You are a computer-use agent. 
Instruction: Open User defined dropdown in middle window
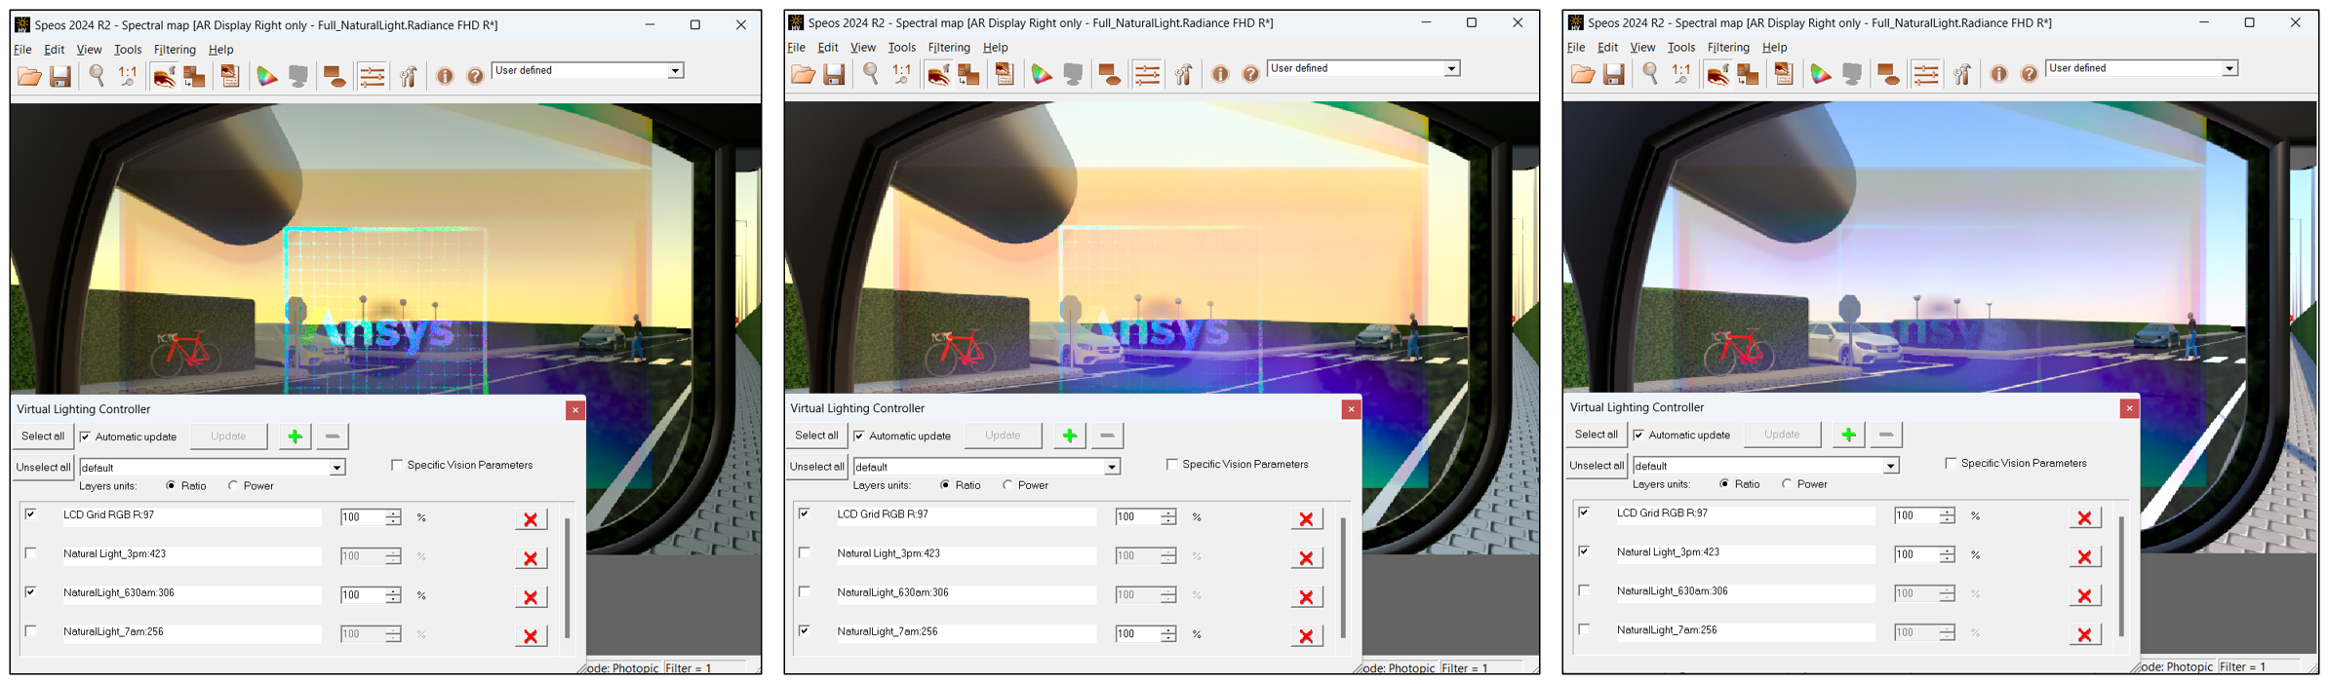coord(1451,68)
